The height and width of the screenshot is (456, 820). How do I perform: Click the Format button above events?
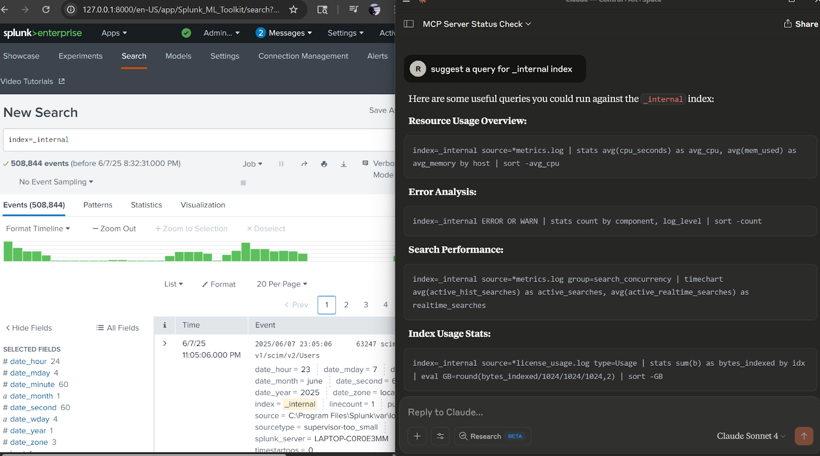coord(219,284)
